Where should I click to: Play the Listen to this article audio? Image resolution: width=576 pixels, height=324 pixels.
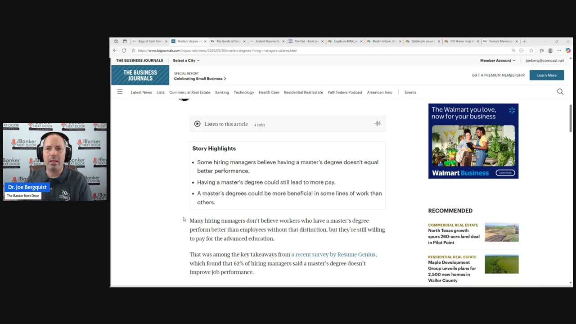[197, 124]
